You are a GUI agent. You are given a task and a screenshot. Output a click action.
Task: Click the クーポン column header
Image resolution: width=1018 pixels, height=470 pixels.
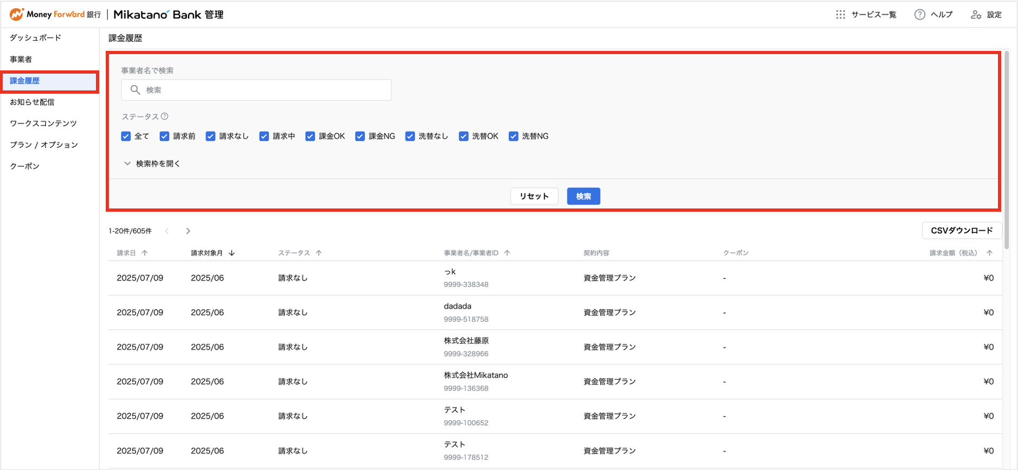736,253
